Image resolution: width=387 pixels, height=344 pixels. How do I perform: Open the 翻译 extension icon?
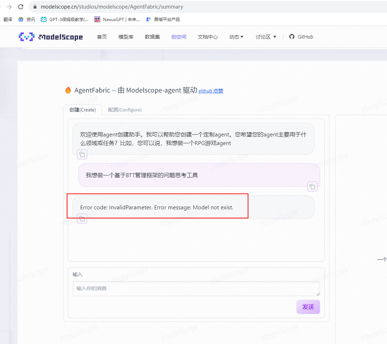pos(8,19)
